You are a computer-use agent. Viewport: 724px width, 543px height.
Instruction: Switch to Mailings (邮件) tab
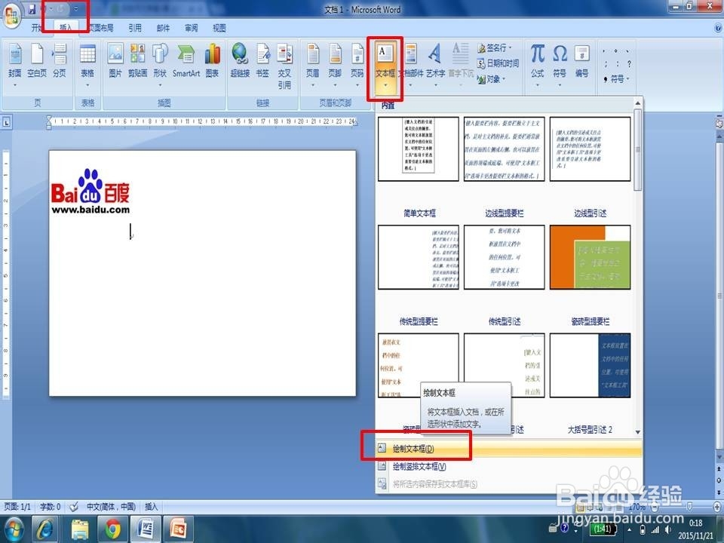coord(163,28)
